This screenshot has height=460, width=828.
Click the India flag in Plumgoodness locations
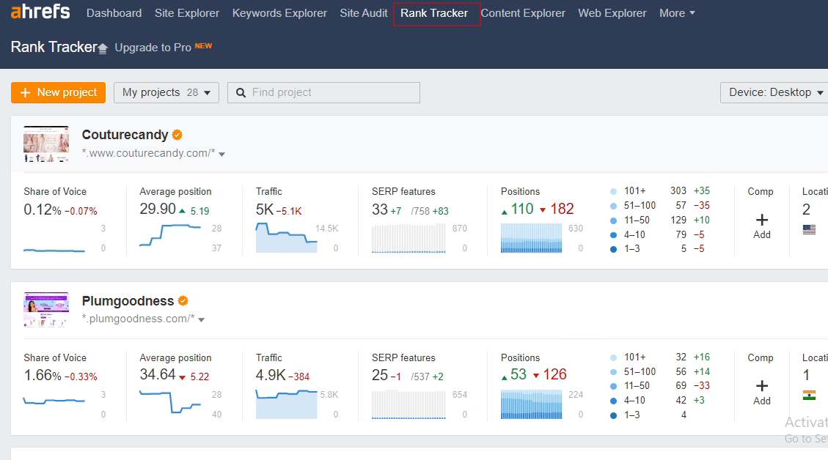pyautogui.click(x=809, y=395)
